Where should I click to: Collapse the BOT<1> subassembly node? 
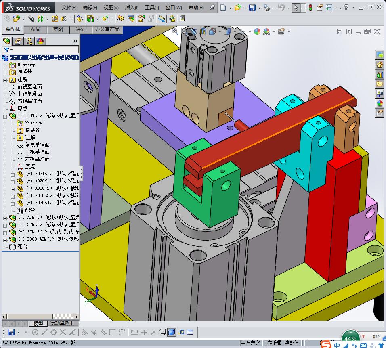click(x=5, y=117)
